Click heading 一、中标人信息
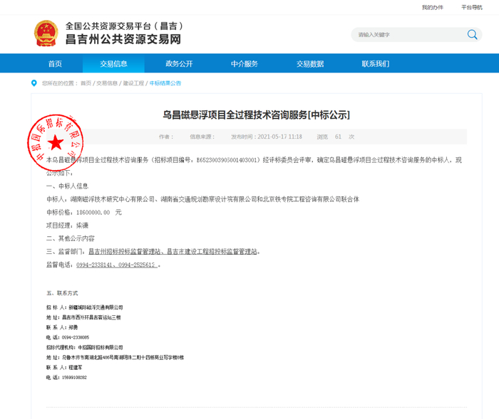Viewport: 499px width, 419px height. (68, 186)
